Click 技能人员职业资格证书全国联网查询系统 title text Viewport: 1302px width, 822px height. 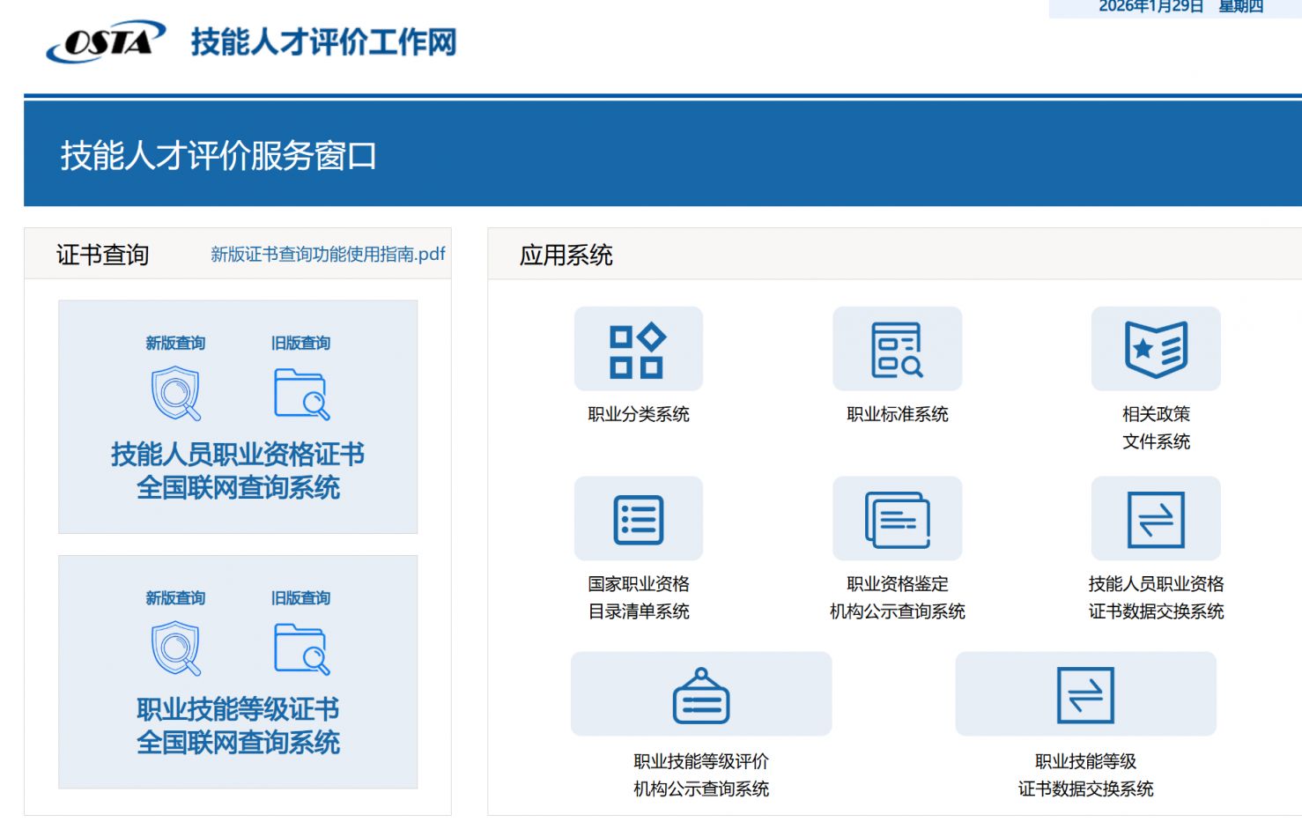click(x=238, y=470)
